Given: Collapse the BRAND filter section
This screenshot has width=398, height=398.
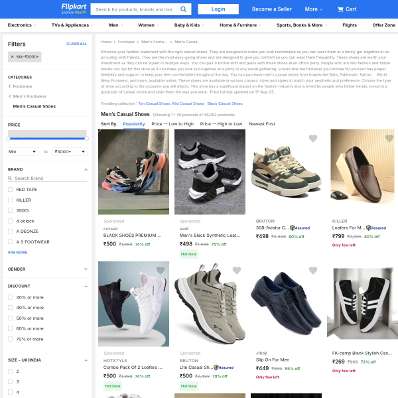Looking at the screenshot, I should coord(86,170).
